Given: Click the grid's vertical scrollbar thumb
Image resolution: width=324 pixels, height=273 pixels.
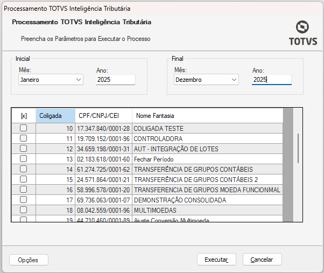Looking at the screenshot, I should 298,149.
